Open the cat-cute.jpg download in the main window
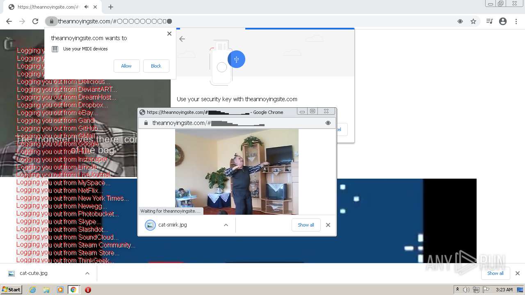This screenshot has width=525, height=295. tap(28, 273)
